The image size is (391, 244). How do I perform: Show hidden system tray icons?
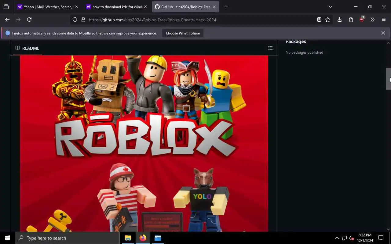(x=337, y=238)
